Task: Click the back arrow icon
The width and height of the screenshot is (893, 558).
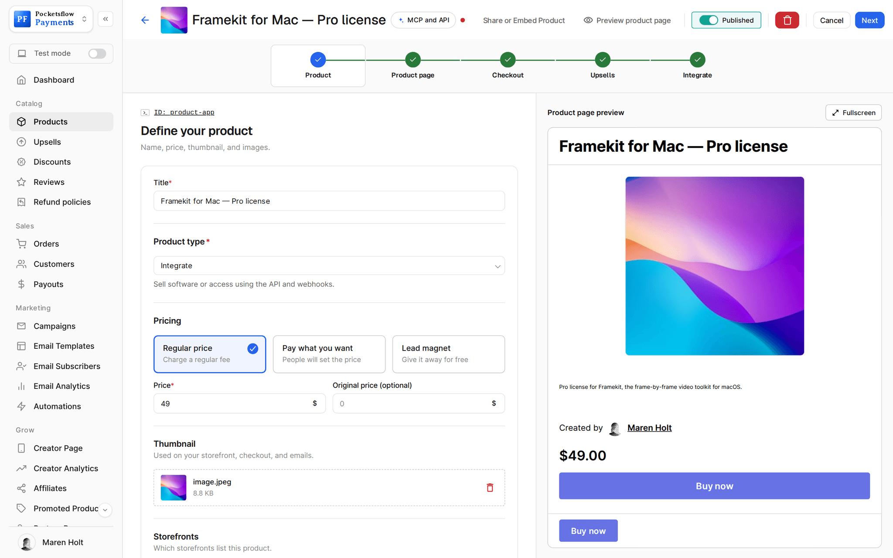Action: pos(145,20)
